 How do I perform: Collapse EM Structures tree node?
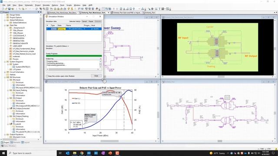(x=5, y=77)
